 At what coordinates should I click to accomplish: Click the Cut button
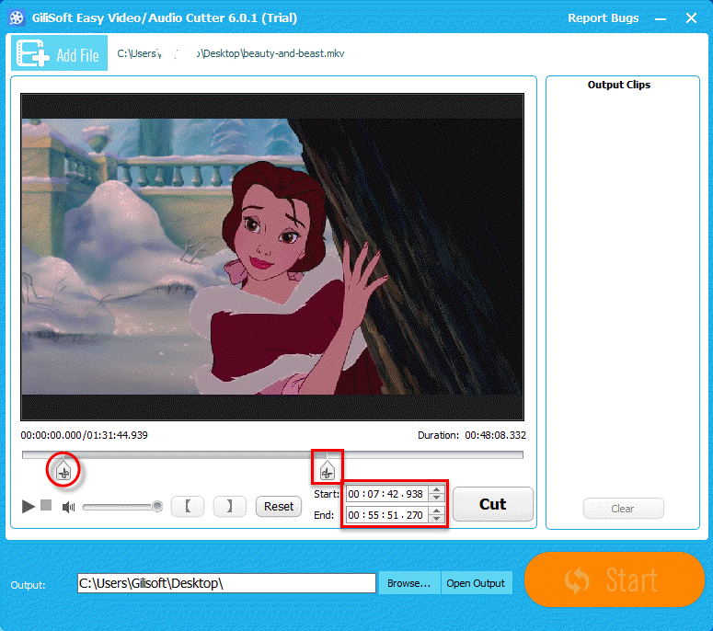coord(493,504)
